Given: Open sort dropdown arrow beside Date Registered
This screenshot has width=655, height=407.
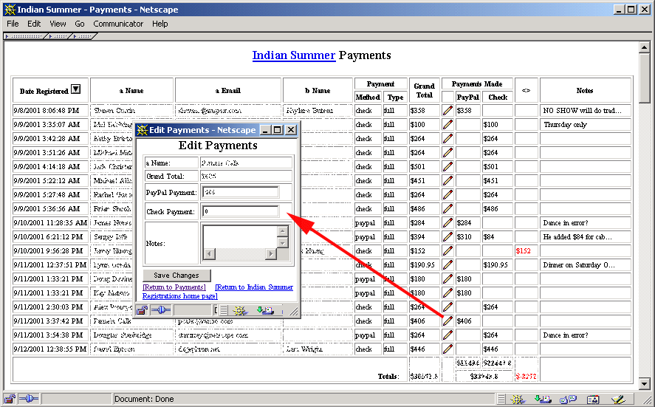Looking at the screenshot, I should pyautogui.click(x=75, y=89).
